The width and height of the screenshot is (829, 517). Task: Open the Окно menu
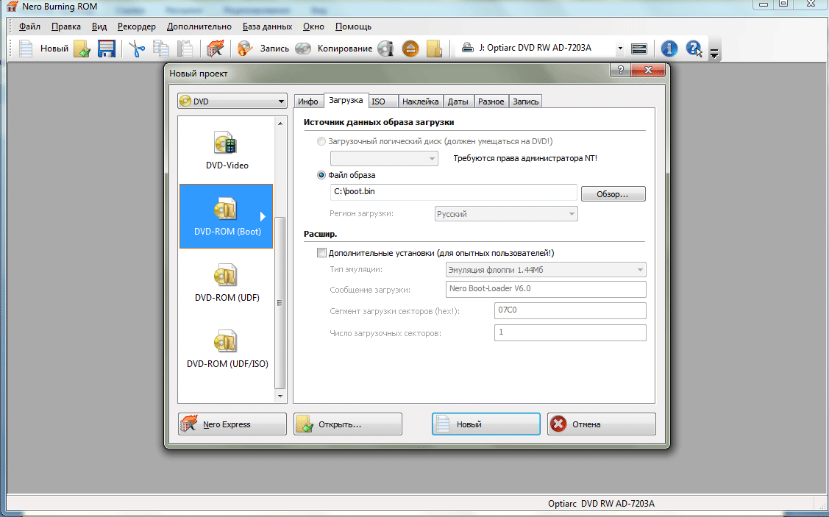coord(313,26)
